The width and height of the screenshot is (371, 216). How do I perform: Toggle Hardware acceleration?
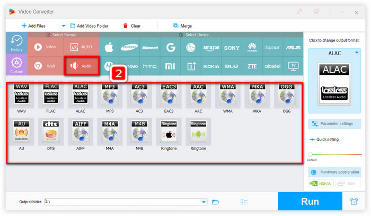[334, 172]
